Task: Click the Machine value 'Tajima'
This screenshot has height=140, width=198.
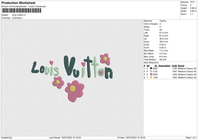Action: [163, 21]
